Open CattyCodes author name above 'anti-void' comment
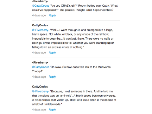 coord(40,87)
